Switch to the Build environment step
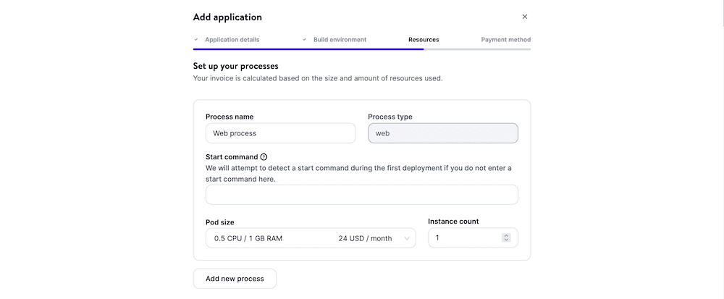Screen dimensions: 724x299 point(340,40)
